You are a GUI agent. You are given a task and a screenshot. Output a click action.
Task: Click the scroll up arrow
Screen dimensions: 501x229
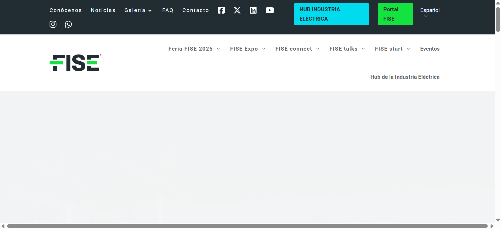tap(498, 3)
